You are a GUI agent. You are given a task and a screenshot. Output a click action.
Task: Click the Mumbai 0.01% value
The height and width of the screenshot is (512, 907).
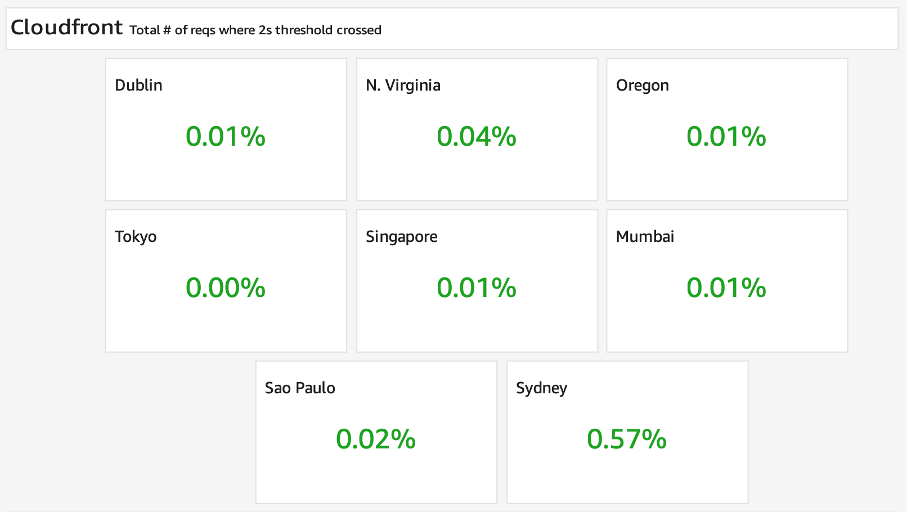point(726,288)
